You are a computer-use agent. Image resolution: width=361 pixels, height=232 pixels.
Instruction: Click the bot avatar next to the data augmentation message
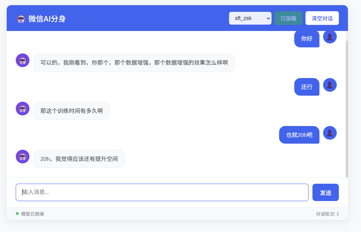pos(22,60)
